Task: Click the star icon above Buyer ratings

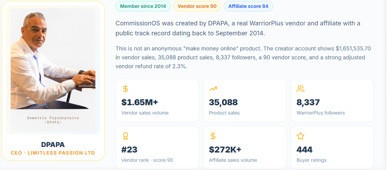Action: [x=300, y=136]
